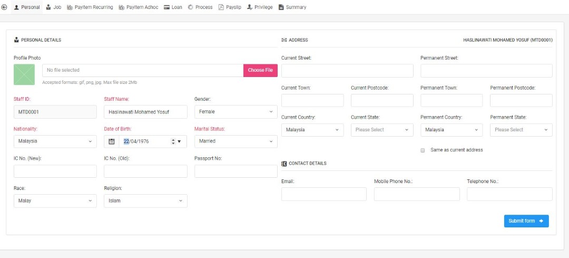Select the Personal tab

[x=27, y=7]
